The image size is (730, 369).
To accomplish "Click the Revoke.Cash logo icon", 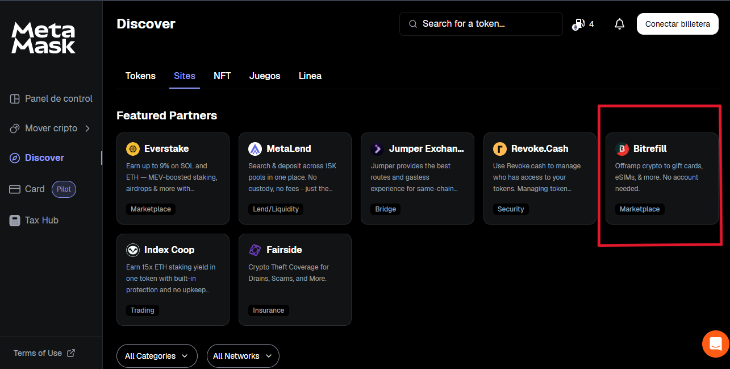I will click(x=500, y=149).
